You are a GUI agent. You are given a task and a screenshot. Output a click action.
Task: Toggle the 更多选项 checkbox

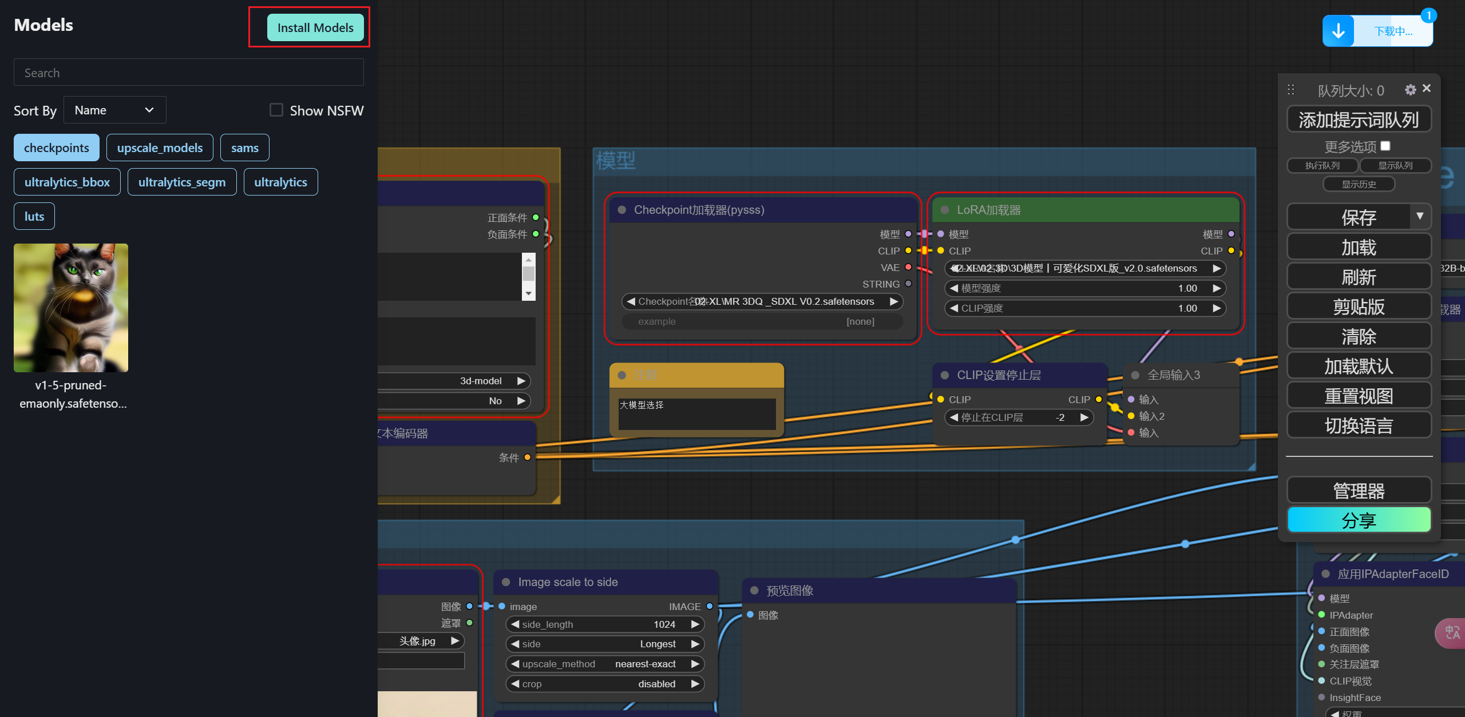coord(1385,146)
